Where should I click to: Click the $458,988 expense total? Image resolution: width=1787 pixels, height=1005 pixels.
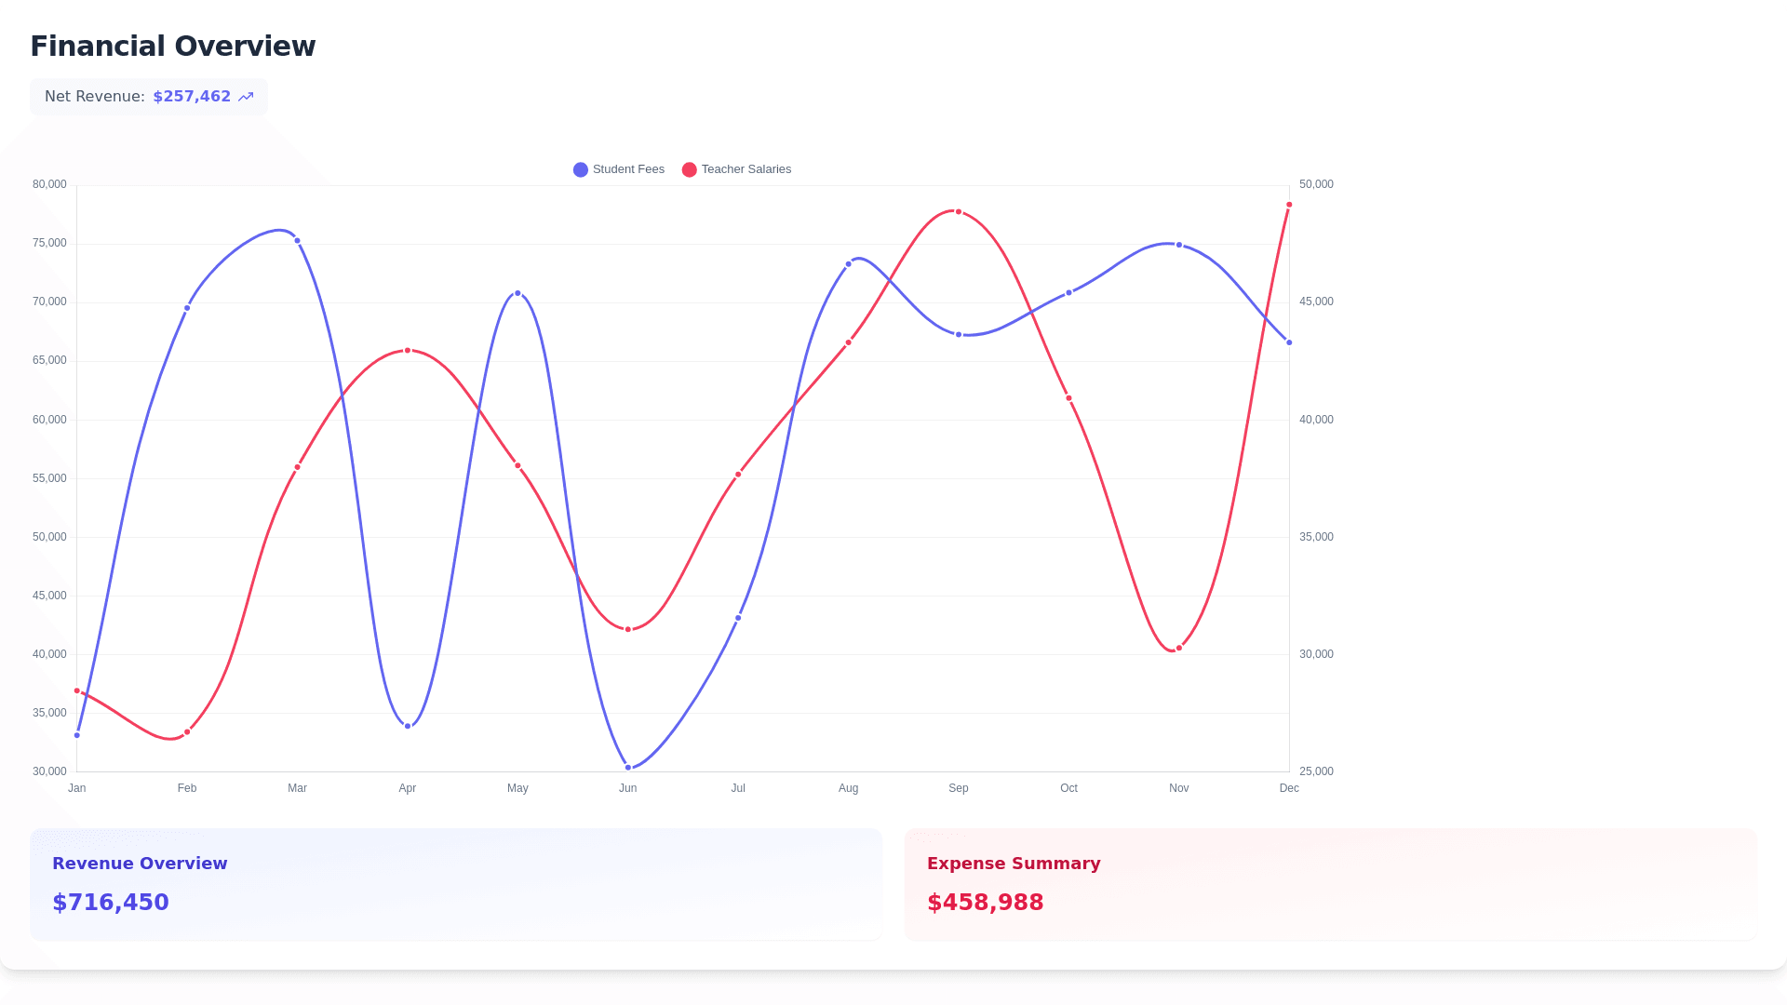(985, 903)
